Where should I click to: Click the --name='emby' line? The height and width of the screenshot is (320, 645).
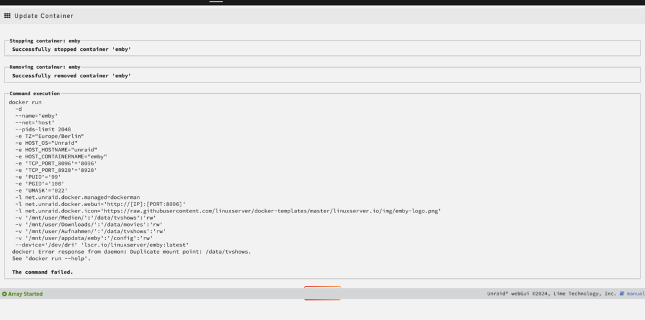pos(36,116)
